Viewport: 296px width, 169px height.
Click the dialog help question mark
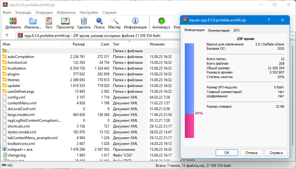269,20
